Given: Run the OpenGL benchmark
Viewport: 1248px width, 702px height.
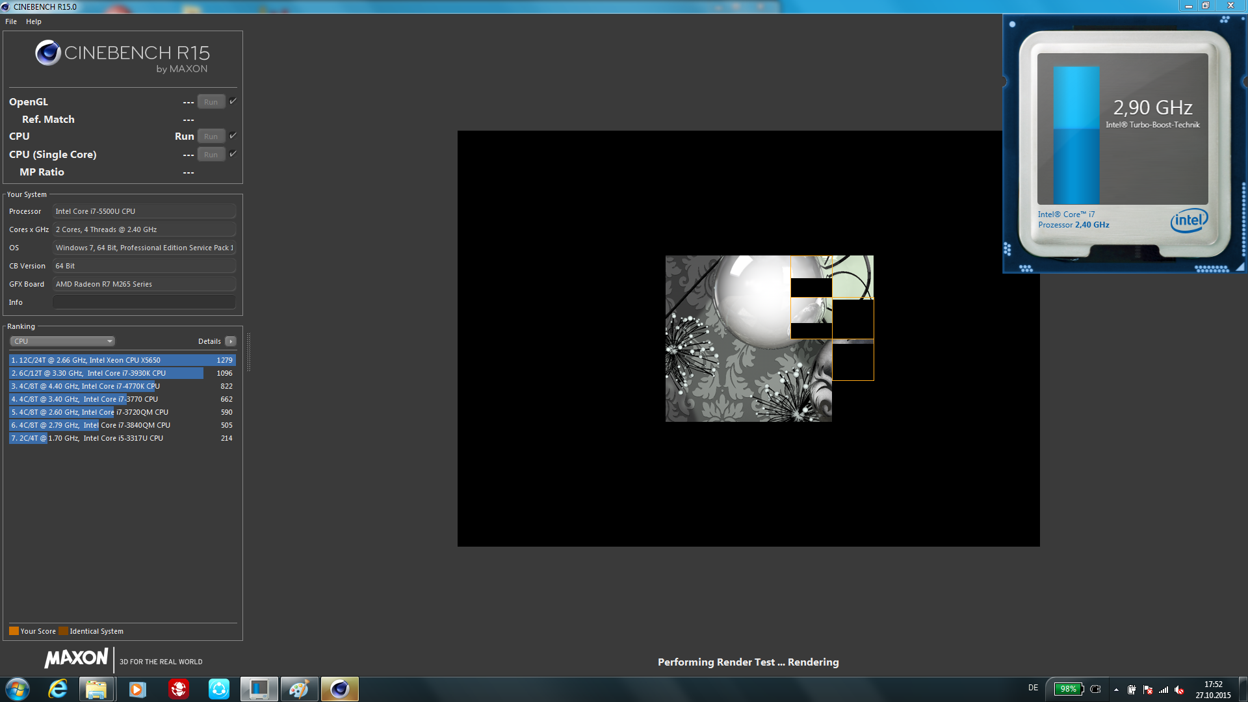Looking at the screenshot, I should (x=211, y=102).
